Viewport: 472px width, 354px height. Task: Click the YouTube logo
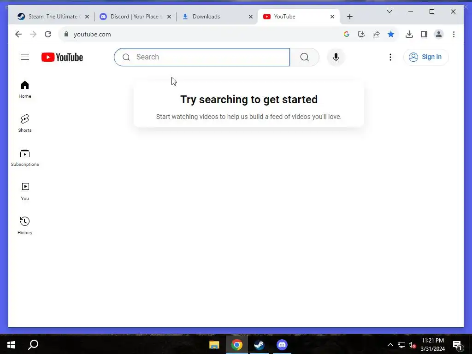point(62,57)
